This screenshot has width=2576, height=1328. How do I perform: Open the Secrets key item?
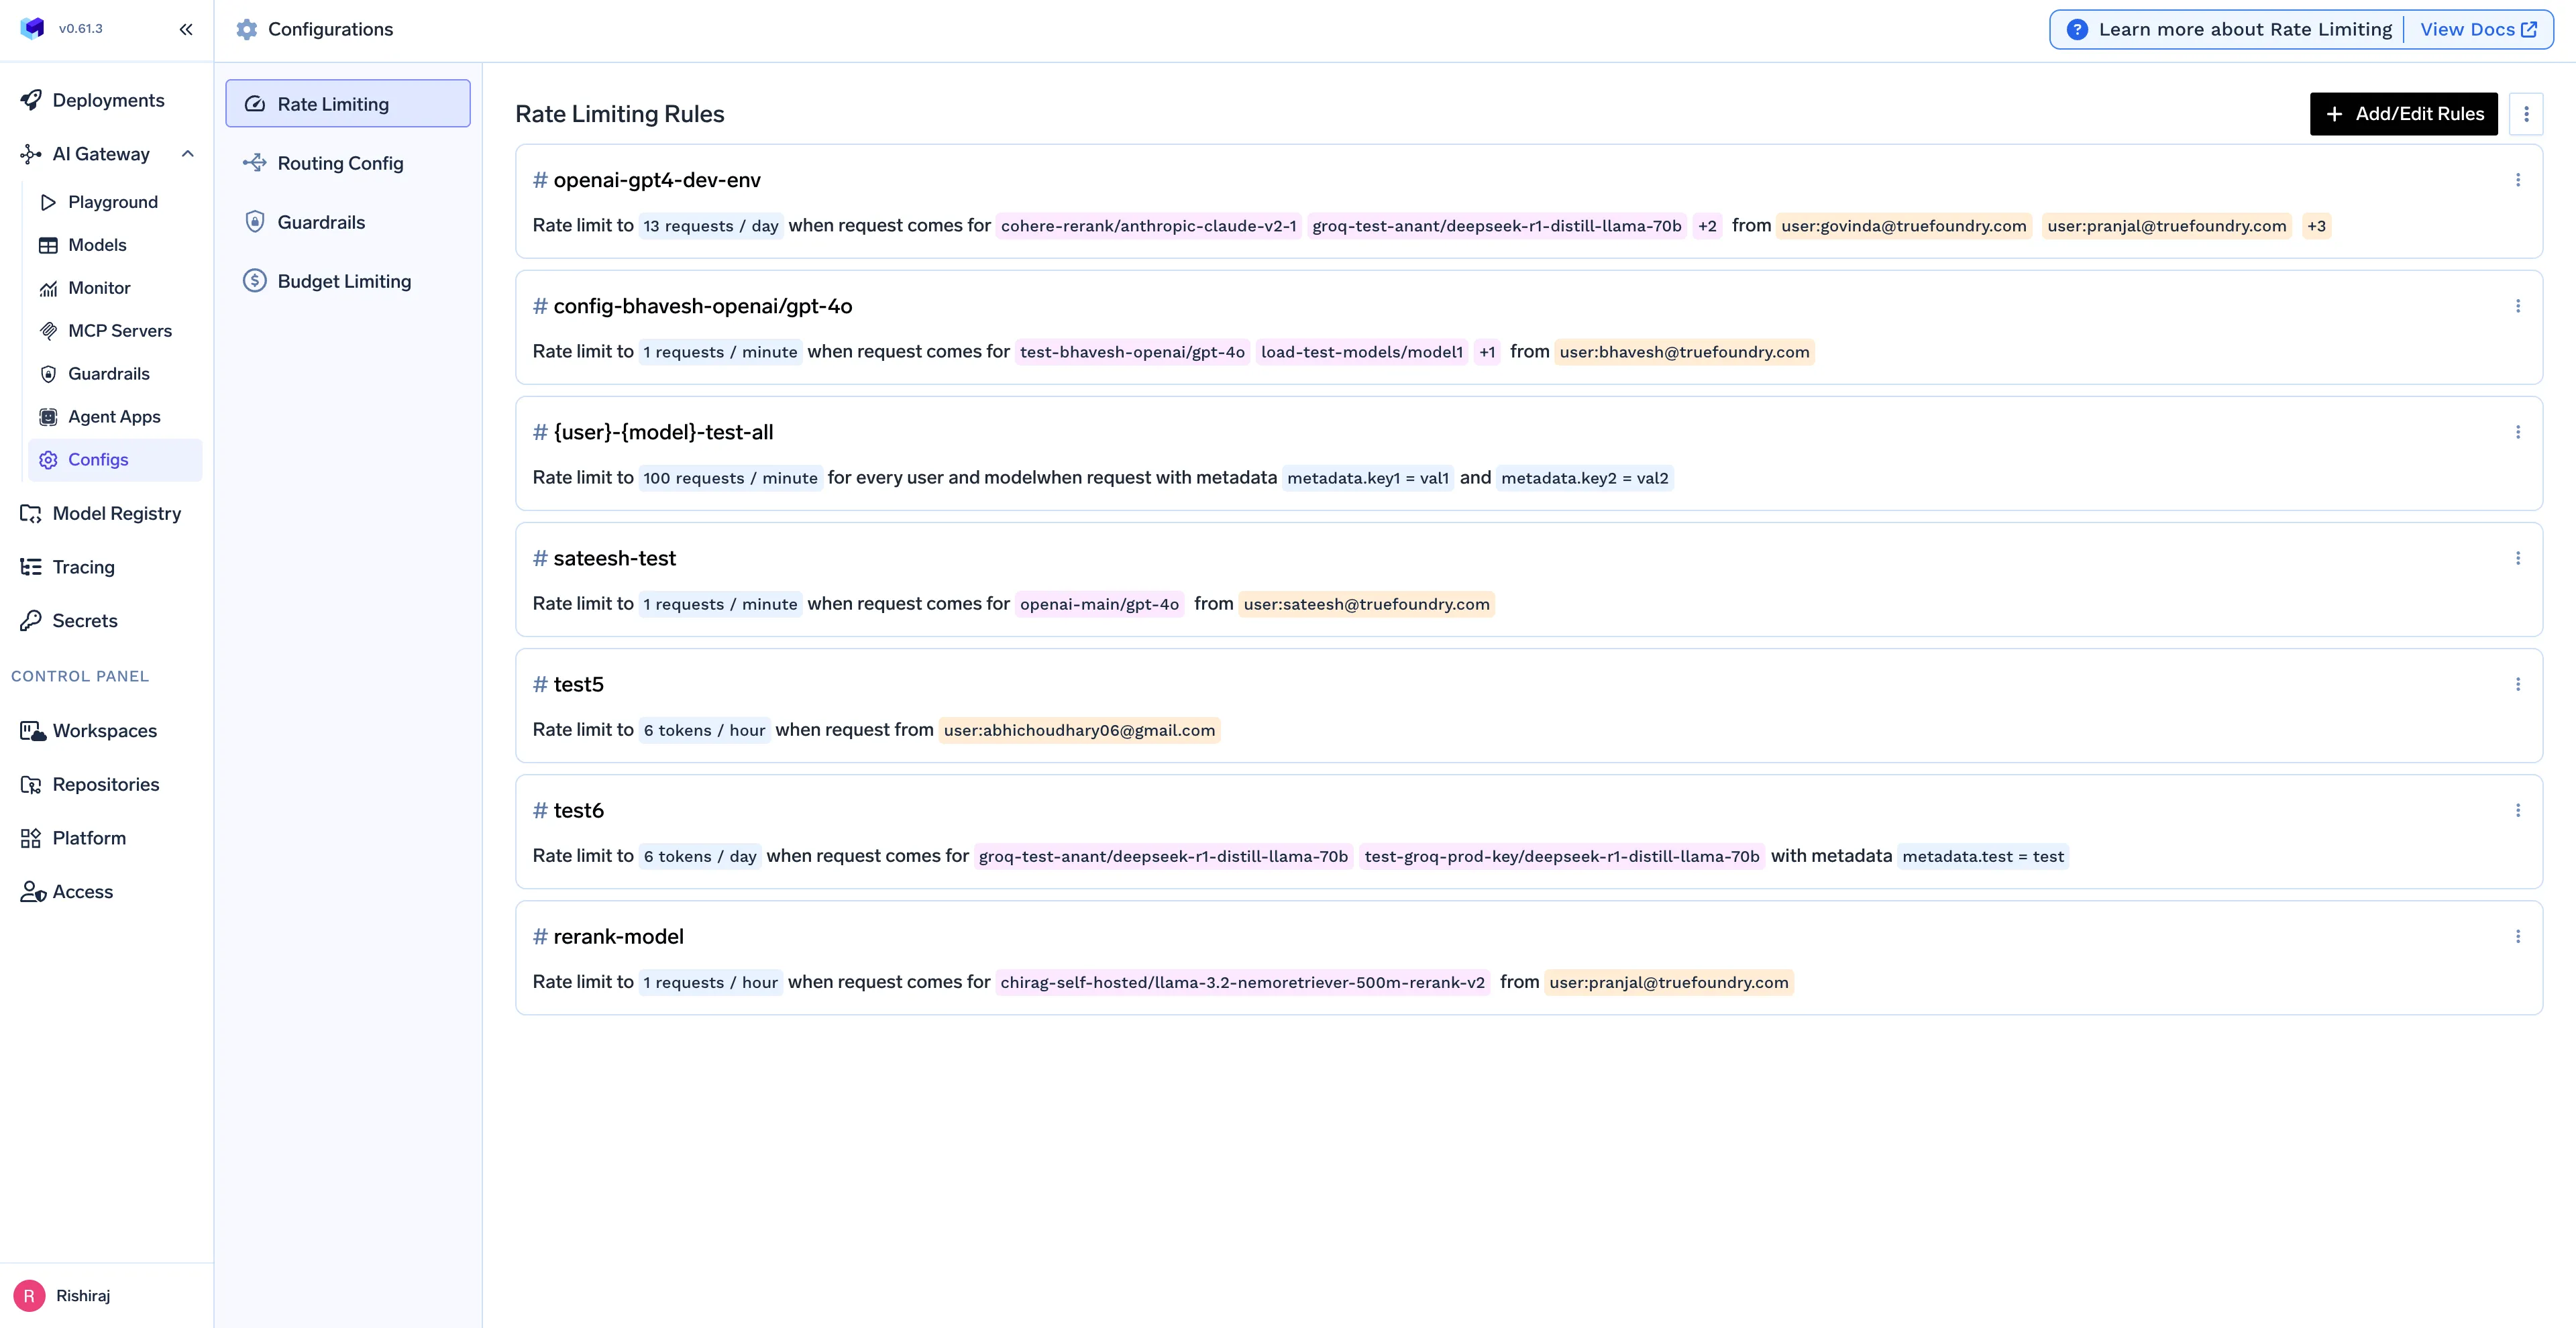(x=84, y=621)
